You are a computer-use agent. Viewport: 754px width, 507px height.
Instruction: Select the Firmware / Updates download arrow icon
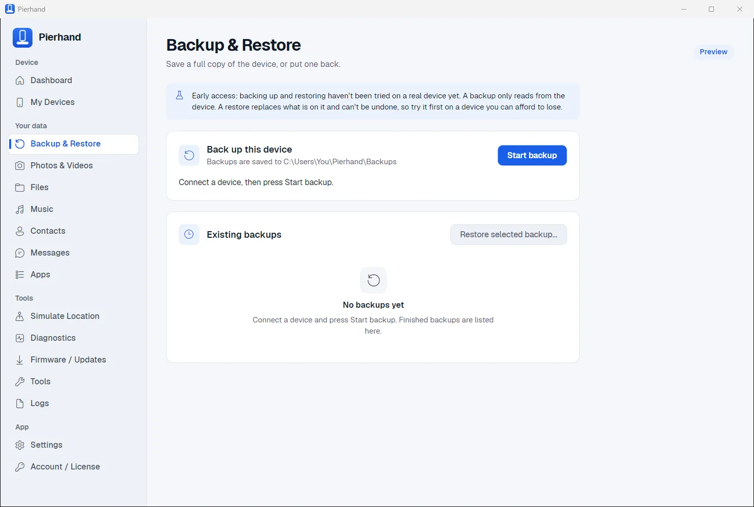pos(20,360)
